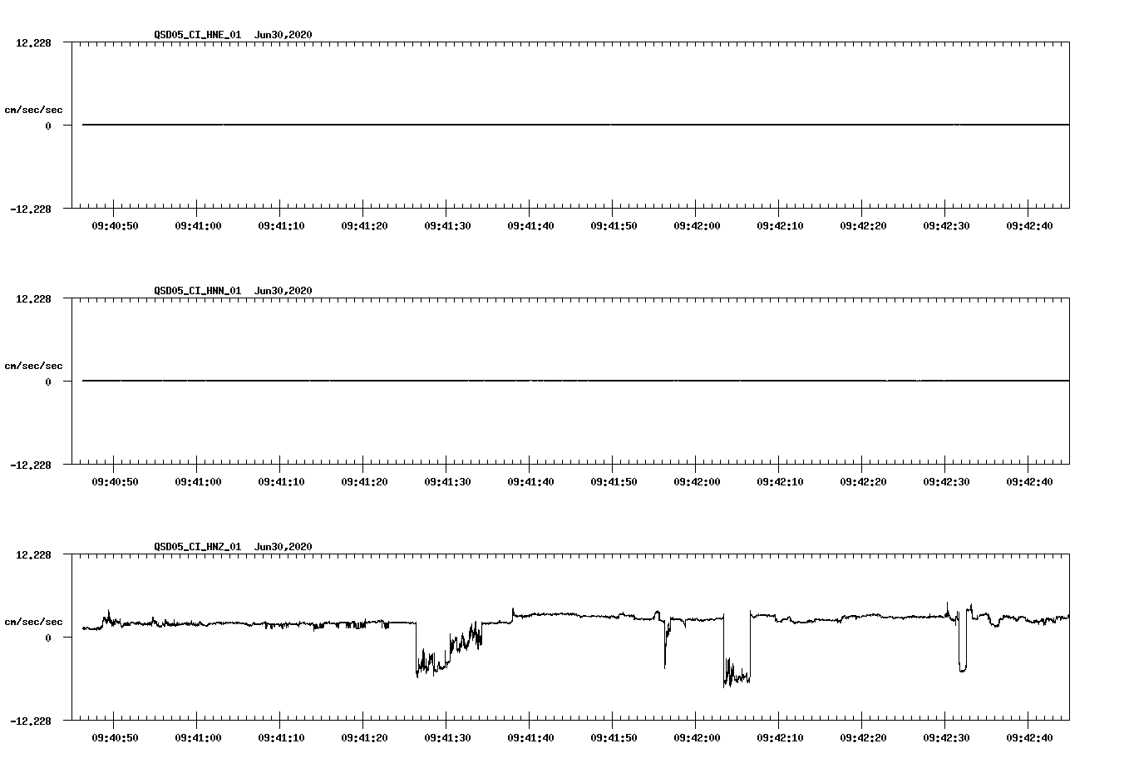Screen dimensions: 1129x768
Task: Click the cm/sec/sec unit label on HNZ plot
Action: pos(33,622)
